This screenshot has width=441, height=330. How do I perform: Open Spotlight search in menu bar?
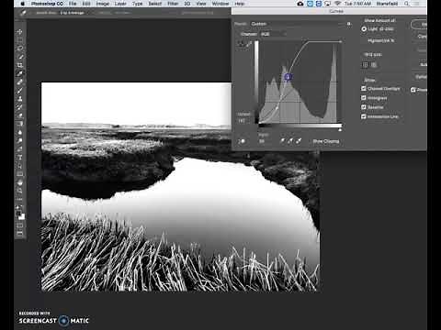(x=407, y=4)
